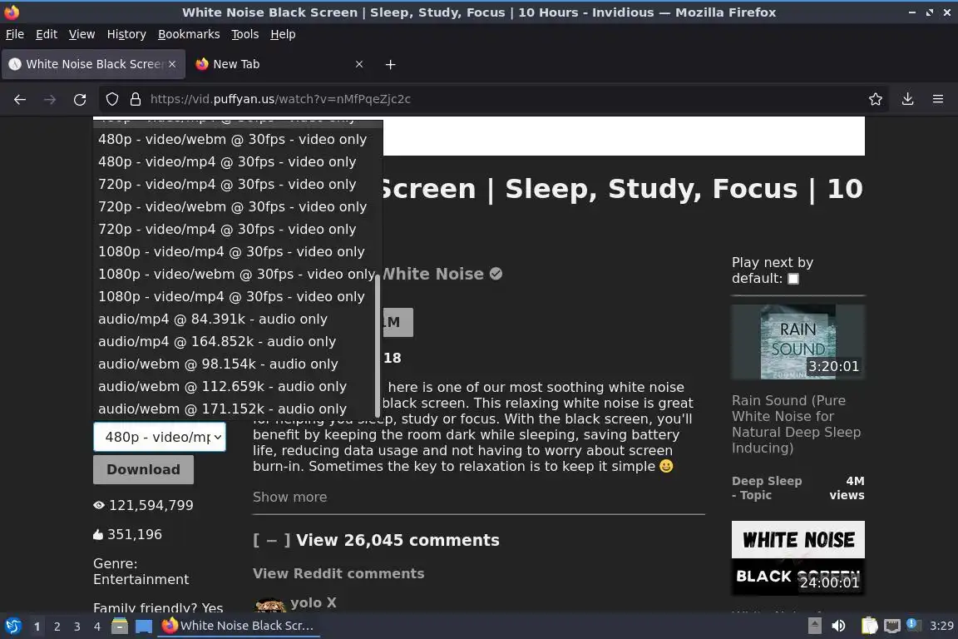Click the Download button
The width and height of the screenshot is (958, 639).
click(x=144, y=469)
